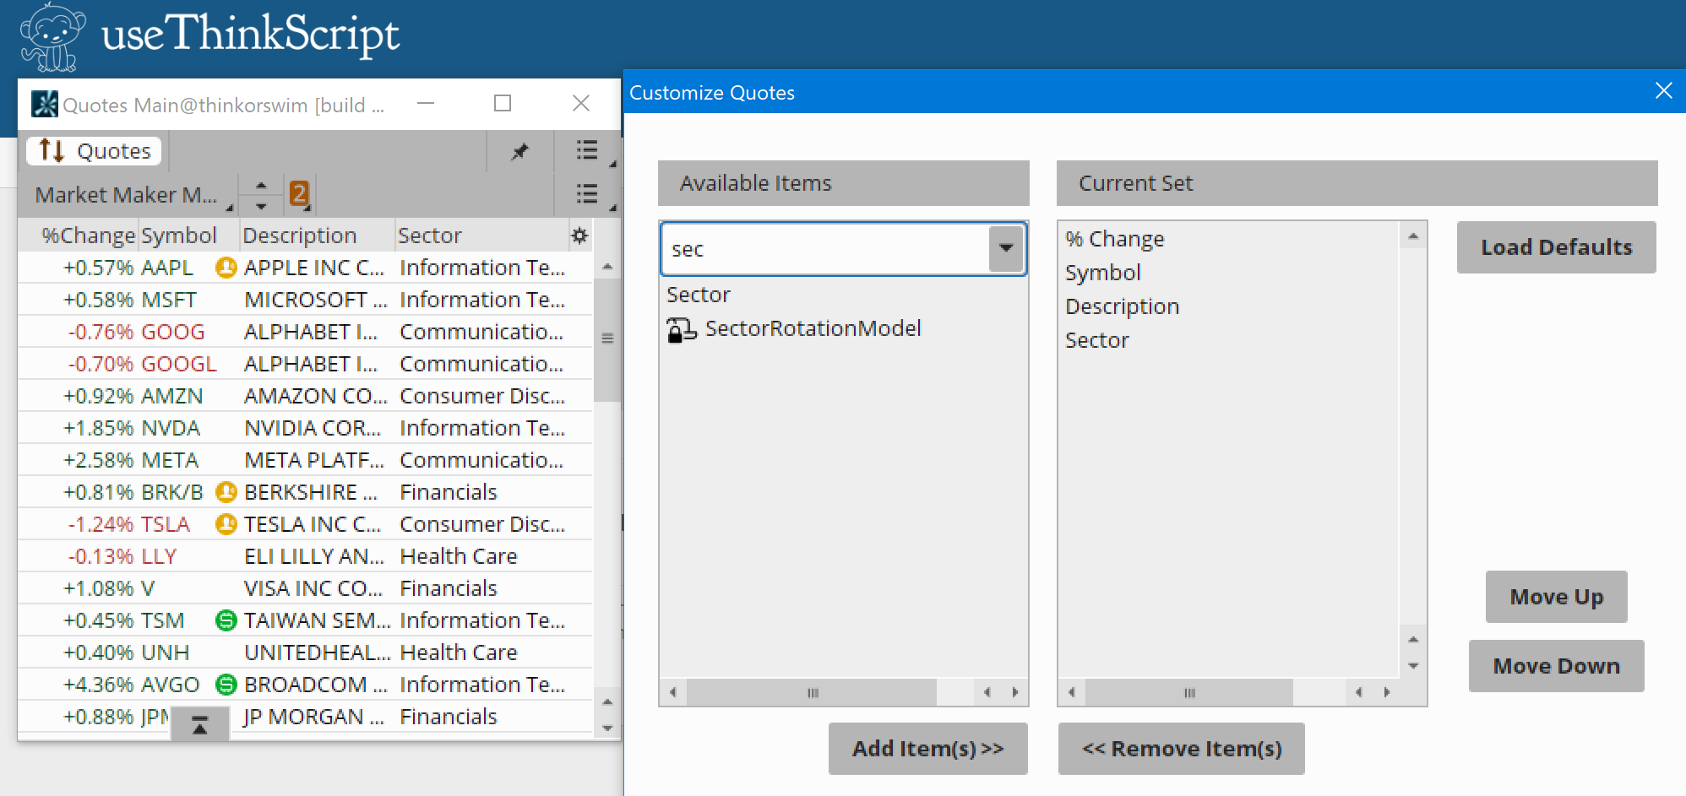Click the AAPL news person icon
The height and width of the screenshot is (796, 1686).
pyautogui.click(x=226, y=268)
